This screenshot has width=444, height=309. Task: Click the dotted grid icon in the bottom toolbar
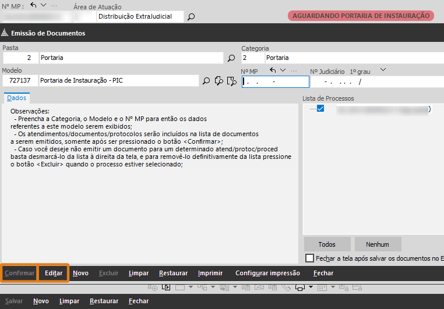click(322, 288)
